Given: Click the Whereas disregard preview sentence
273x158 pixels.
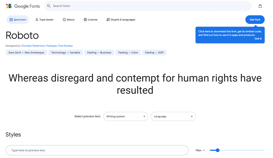Looking at the screenshot, I should [135, 84].
